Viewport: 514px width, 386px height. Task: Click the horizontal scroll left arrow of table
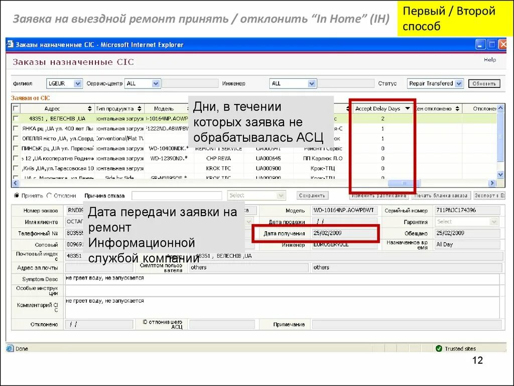click(x=15, y=183)
